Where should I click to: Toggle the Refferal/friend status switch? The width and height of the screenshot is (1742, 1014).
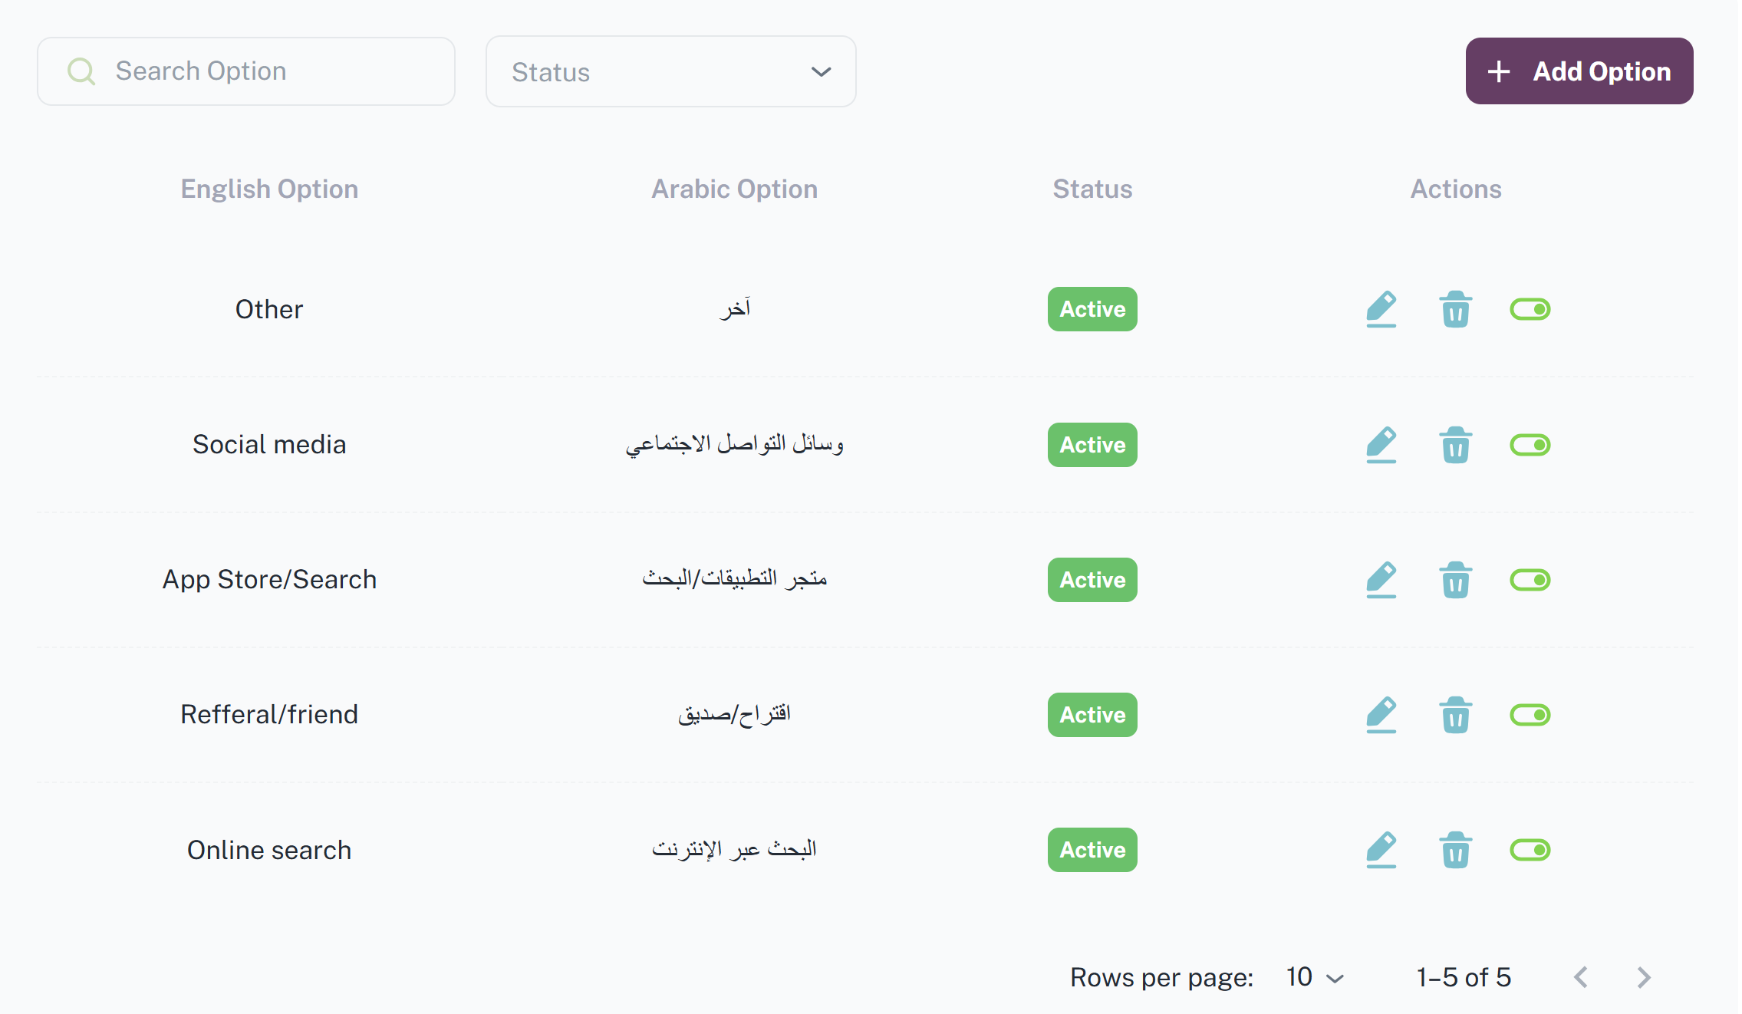1530,715
